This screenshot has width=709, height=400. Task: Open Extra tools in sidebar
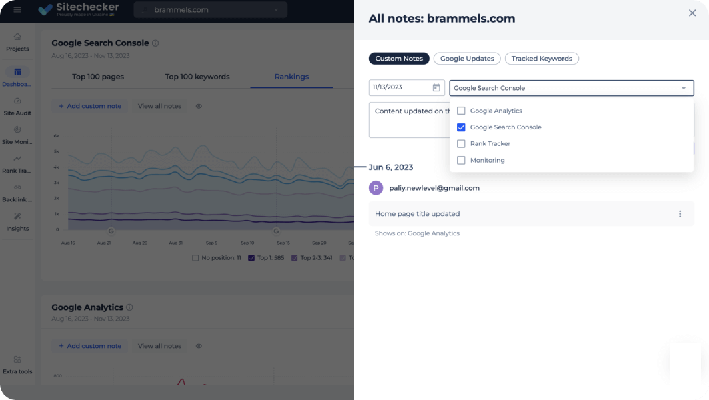(17, 365)
